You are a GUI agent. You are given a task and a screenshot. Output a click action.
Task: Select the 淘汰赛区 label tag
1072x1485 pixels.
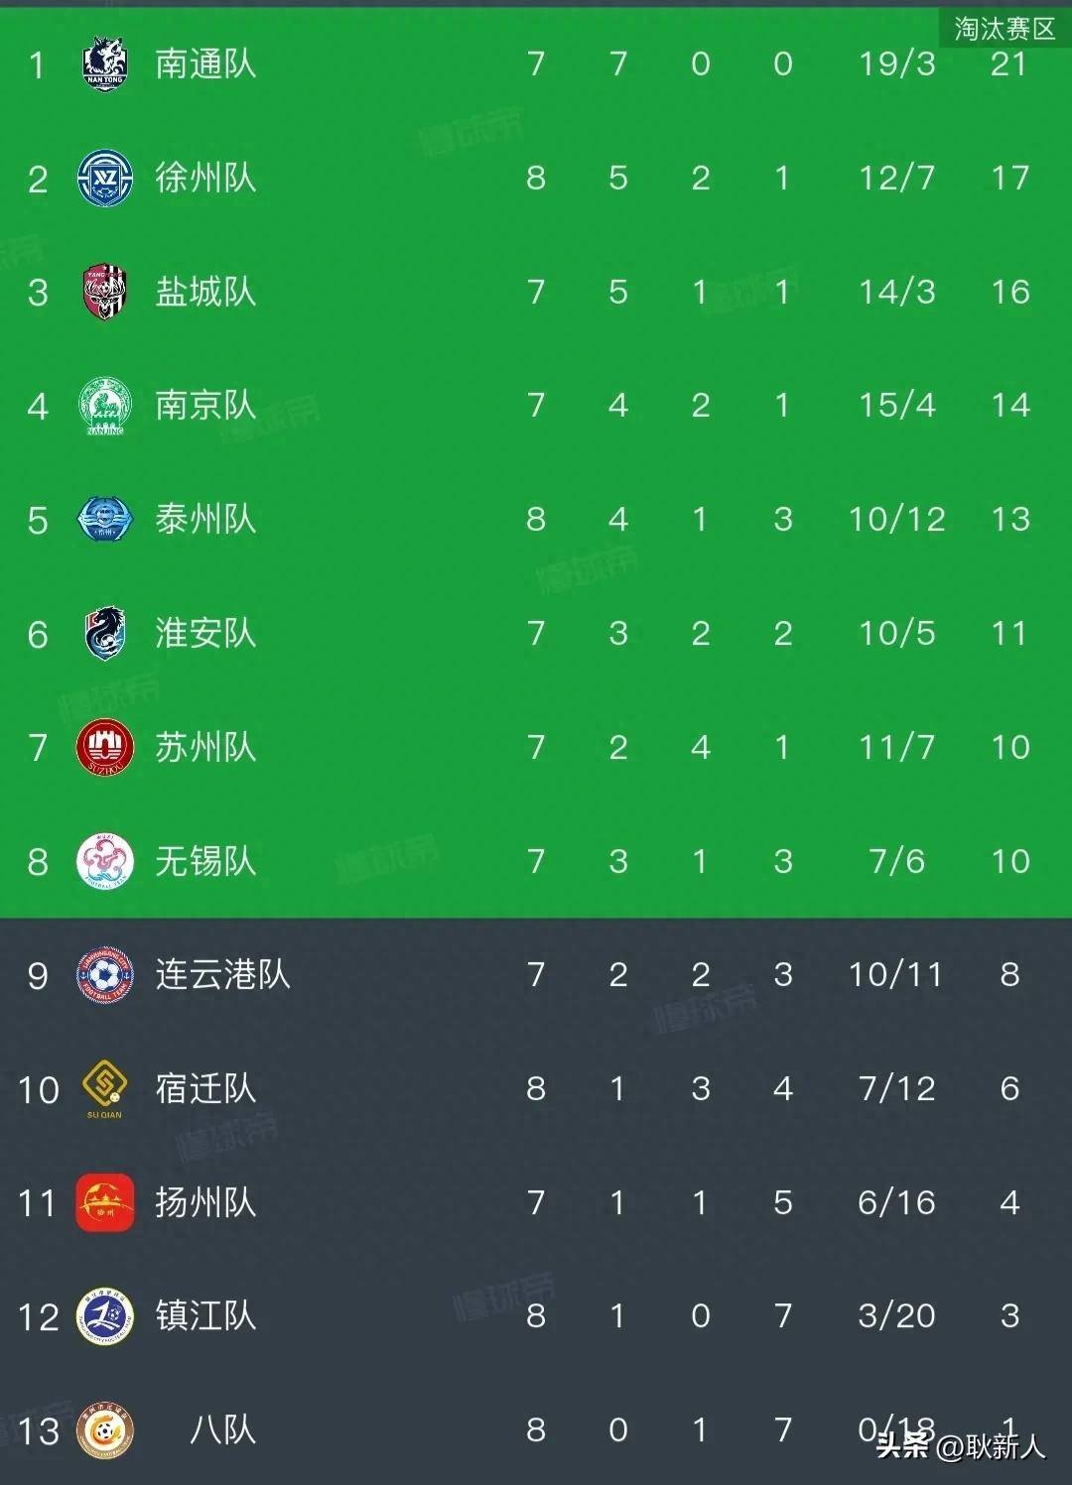click(1004, 29)
